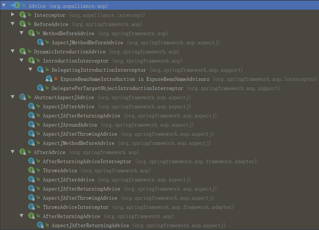The image size is (319, 230).
Task: Collapse the BeforeAdvice node
Action: (13, 24)
